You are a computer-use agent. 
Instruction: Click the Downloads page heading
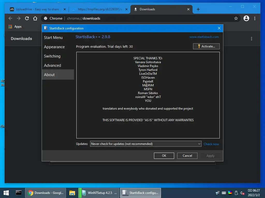pos(21,39)
